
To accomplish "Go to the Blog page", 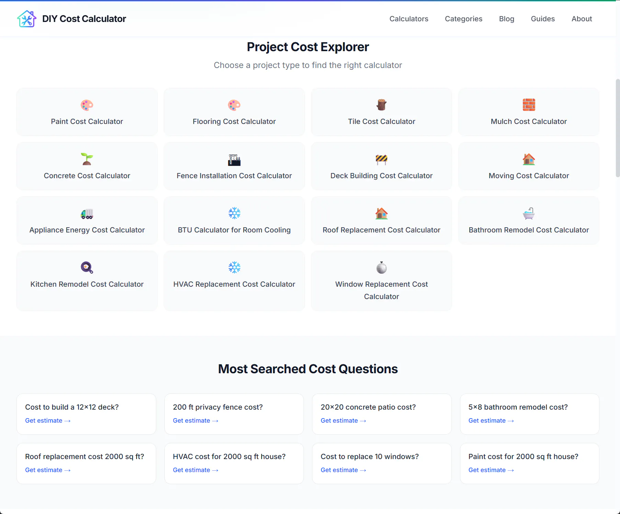I will (506, 19).
